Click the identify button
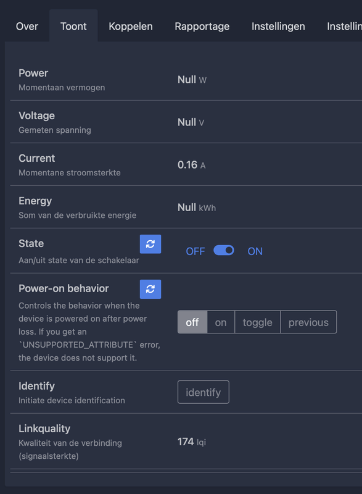This screenshot has height=494, width=362. 203,392
